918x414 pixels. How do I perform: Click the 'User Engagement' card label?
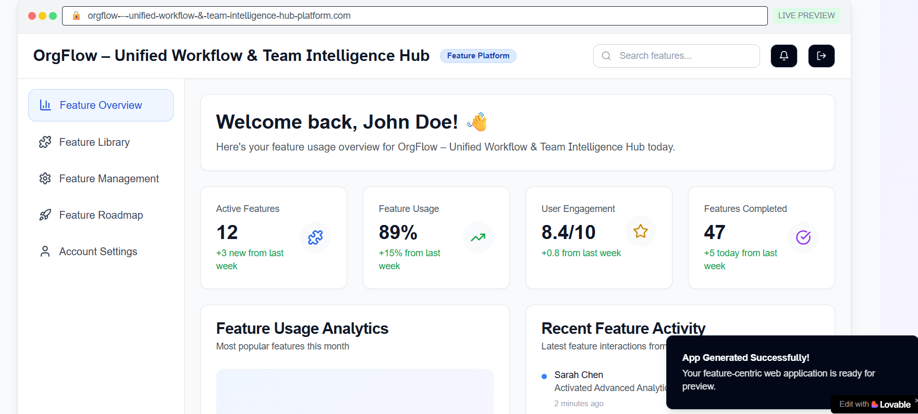point(578,209)
